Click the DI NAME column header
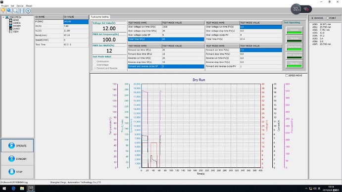 click(x=49, y=17)
